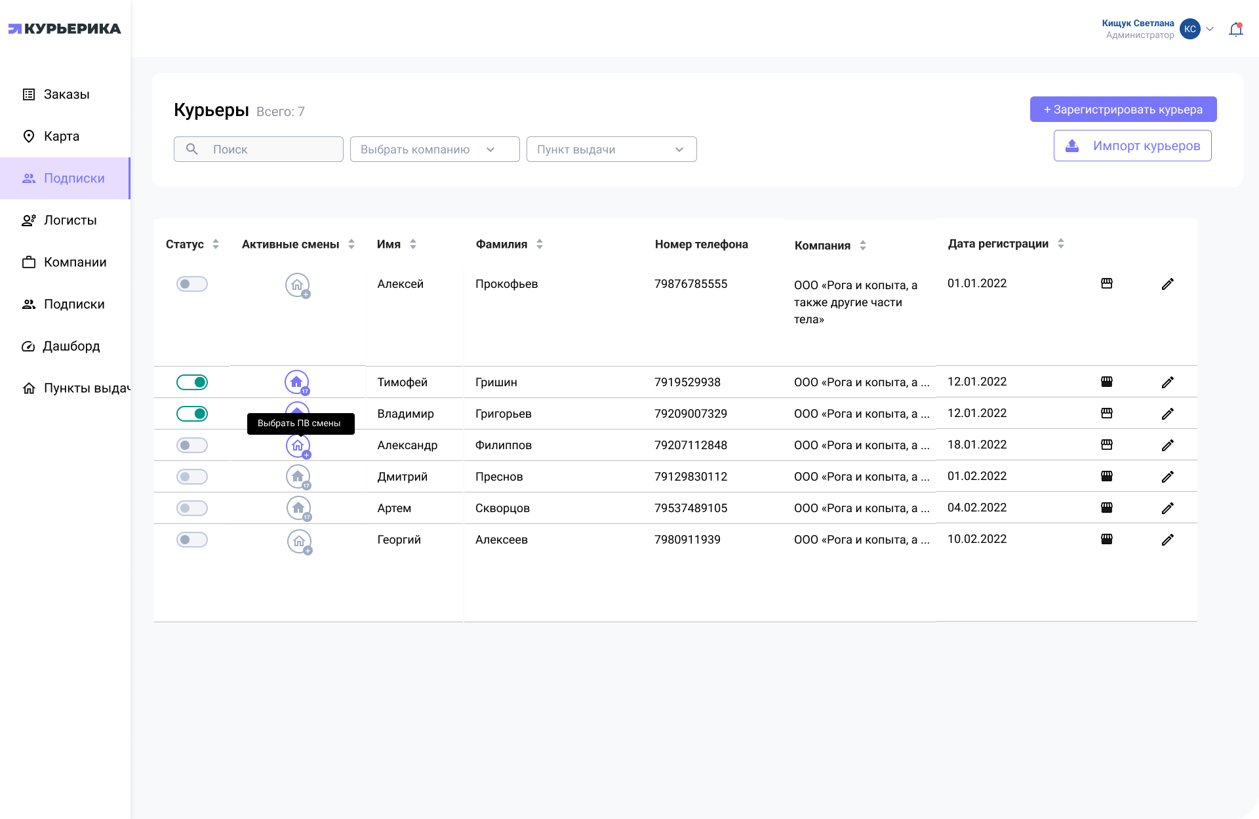Click edit pencil for Георгий Алексеев
The width and height of the screenshot is (1259, 819).
[1167, 540]
